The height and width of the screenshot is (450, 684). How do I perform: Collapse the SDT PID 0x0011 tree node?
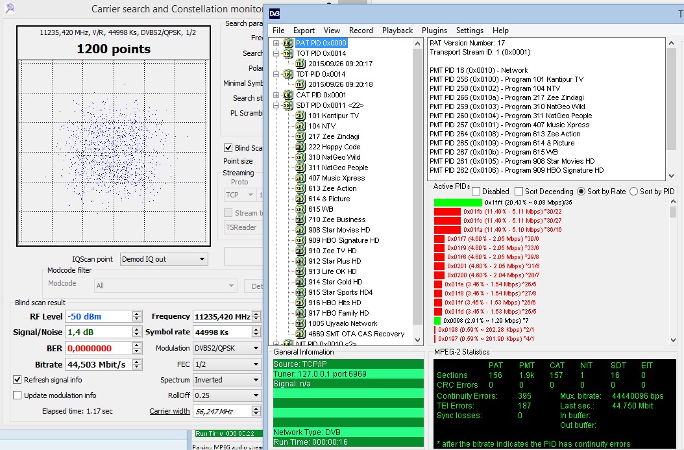(x=276, y=105)
